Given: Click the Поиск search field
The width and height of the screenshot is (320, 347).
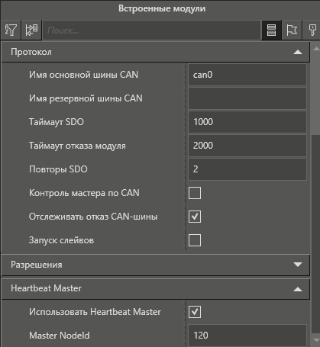Looking at the screenshot, I should tap(152, 31).
